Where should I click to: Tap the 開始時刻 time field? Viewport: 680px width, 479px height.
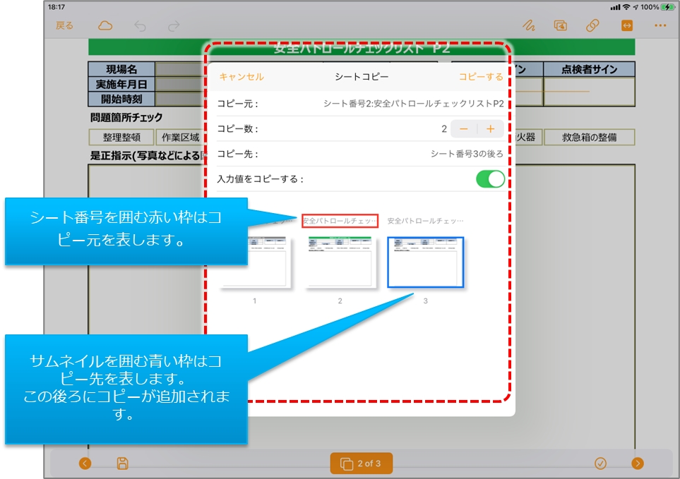[179, 99]
